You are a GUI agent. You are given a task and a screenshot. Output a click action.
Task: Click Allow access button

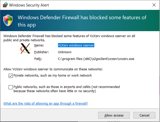pos(114,115)
